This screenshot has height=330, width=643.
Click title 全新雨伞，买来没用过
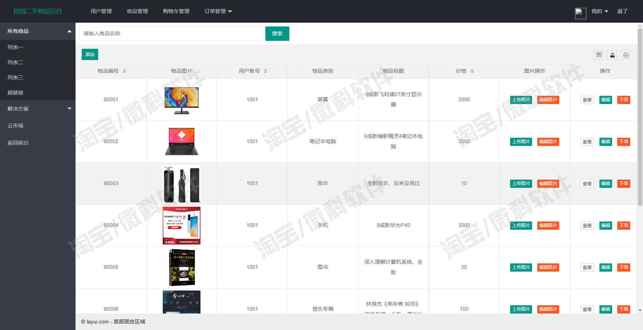393,183
